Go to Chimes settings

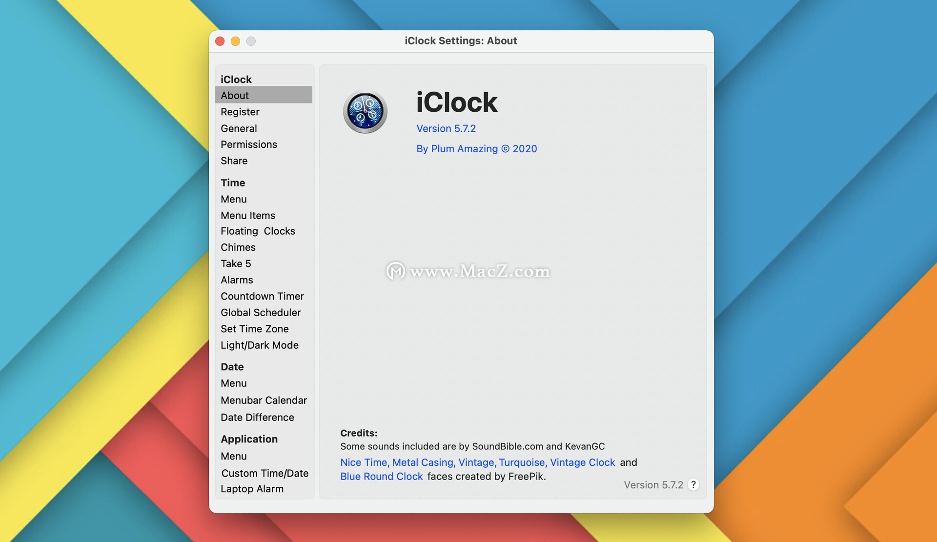(x=238, y=247)
